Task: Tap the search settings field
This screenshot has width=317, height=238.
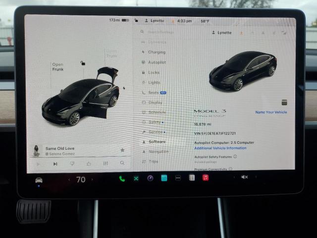Action: (168, 32)
